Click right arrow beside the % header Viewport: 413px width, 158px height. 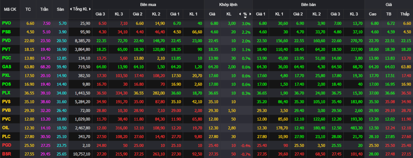coord(250,14)
